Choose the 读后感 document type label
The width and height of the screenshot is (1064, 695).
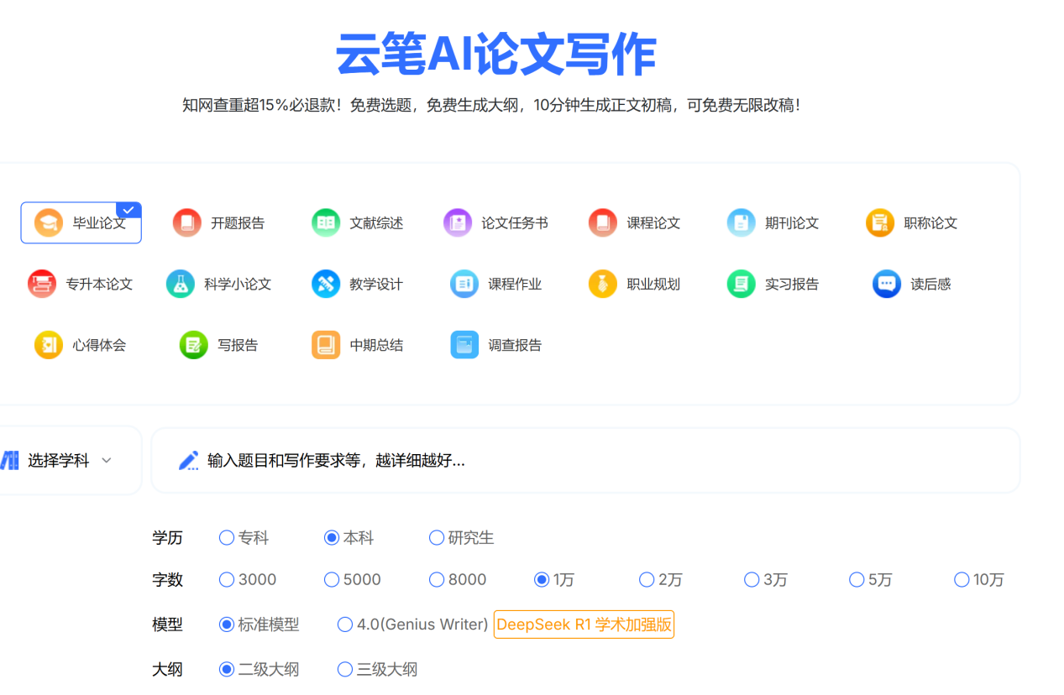[930, 284]
